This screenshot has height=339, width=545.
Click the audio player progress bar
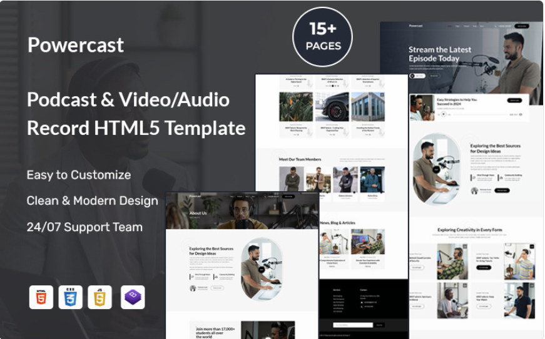point(480,114)
